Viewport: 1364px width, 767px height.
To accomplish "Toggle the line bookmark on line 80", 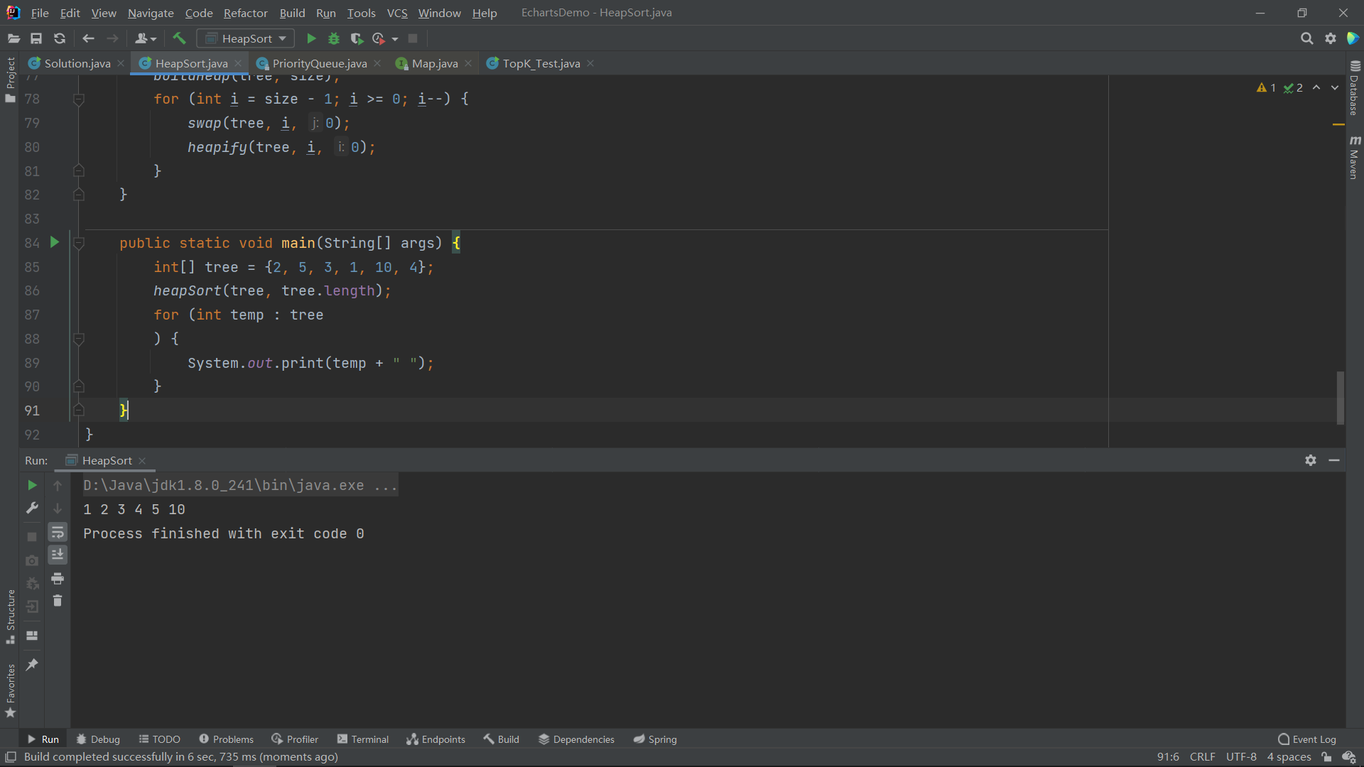I will [x=53, y=147].
